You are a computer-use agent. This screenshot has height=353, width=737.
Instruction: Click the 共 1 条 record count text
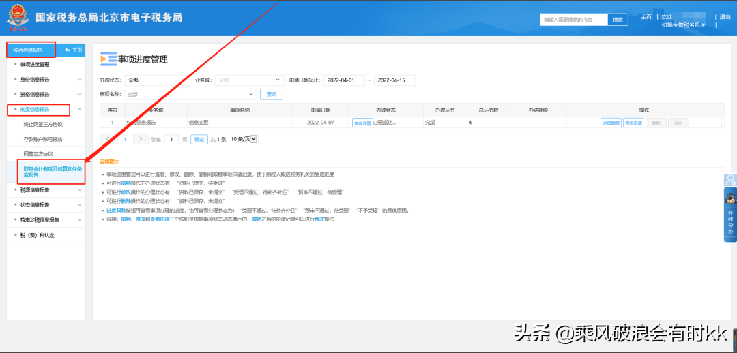218,140
